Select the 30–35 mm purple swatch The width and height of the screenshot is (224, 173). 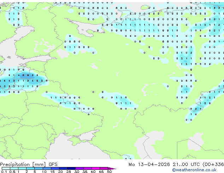(x=79, y=168)
